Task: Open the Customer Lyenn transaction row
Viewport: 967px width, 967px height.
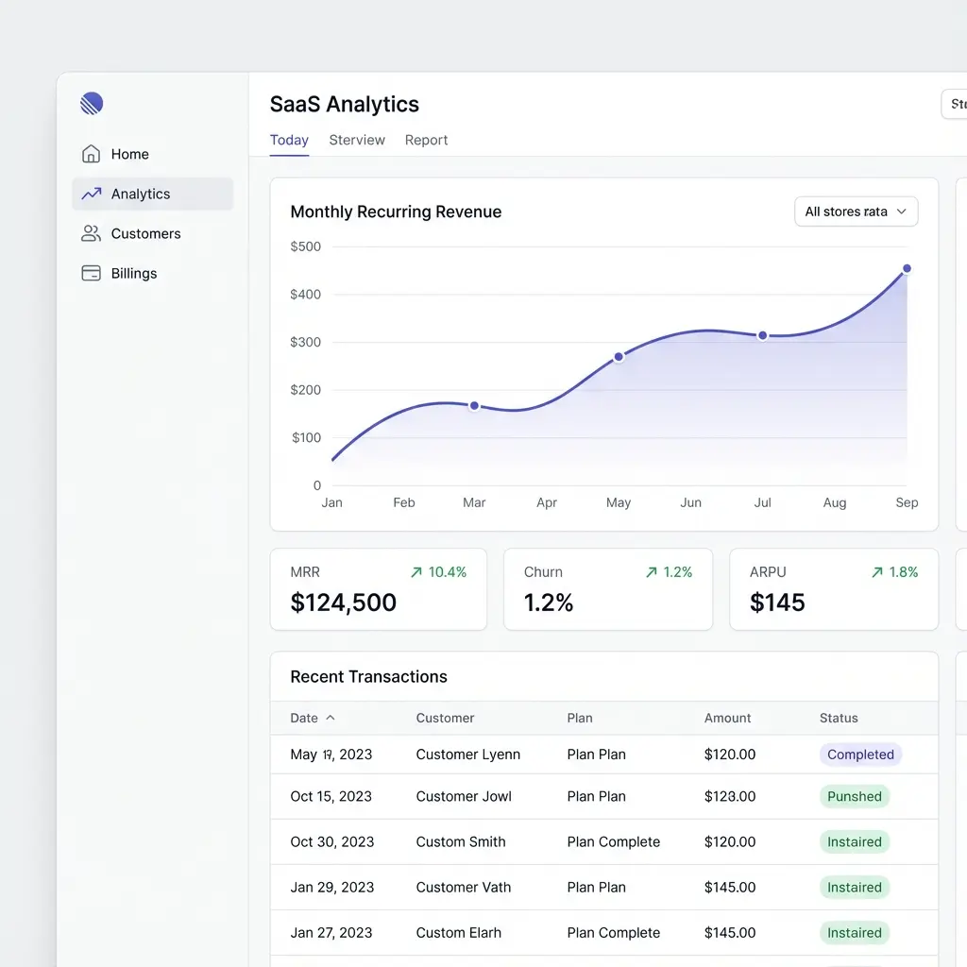Action: [x=467, y=755]
